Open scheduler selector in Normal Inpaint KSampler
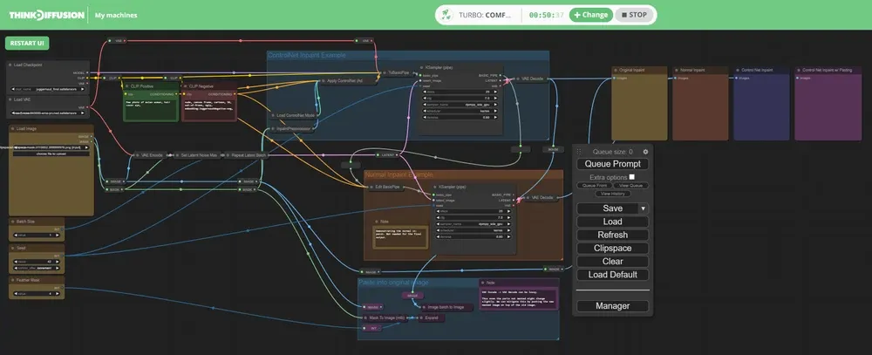Screen dimensions: 872x355 (473, 230)
